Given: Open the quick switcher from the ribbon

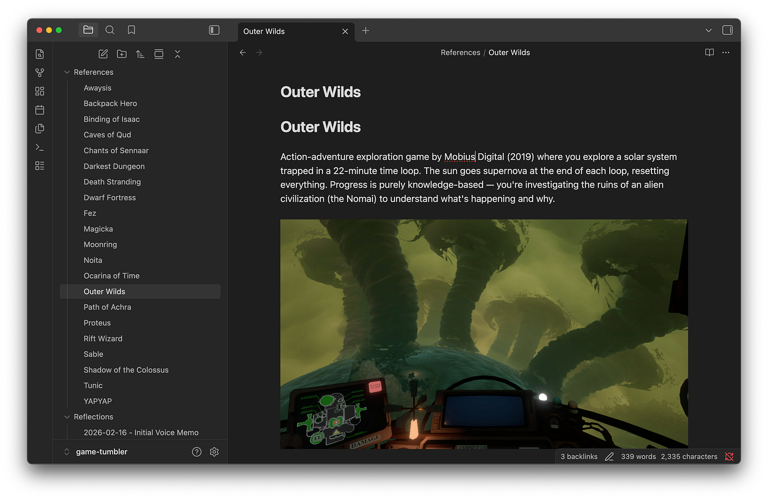Looking at the screenshot, I should [40, 54].
